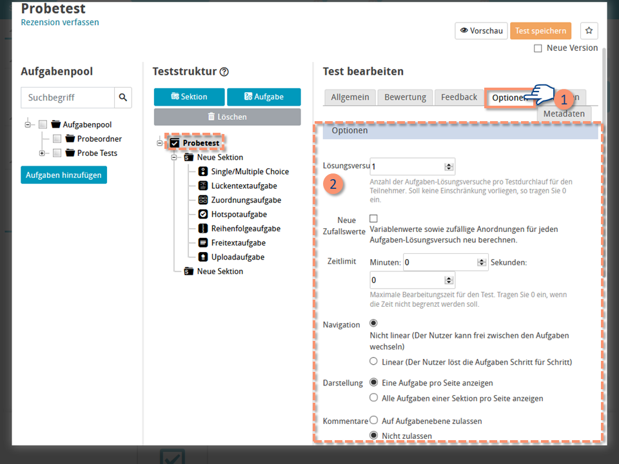Enable the Neue Version checkbox
The height and width of the screenshot is (464, 619).
coord(538,48)
